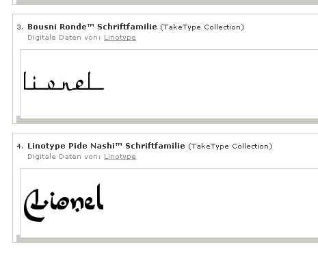318x256 pixels.
Task: Click the gray bottom bar of the Bousni Ronde card
Action: (168, 121)
